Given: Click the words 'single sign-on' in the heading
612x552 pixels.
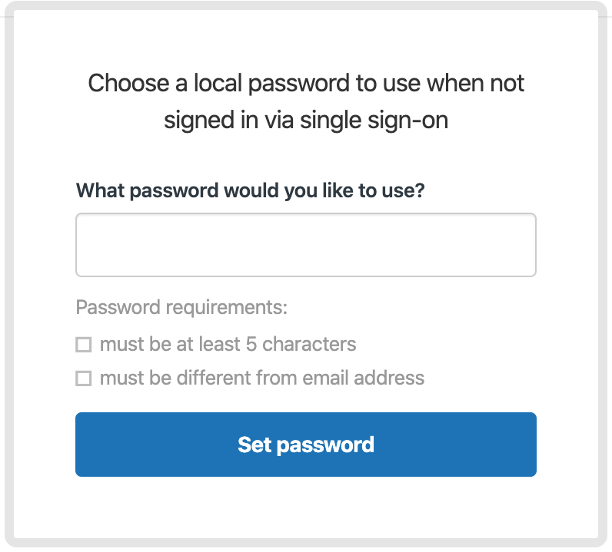Looking at the screenshot, I should pos(374,120).
